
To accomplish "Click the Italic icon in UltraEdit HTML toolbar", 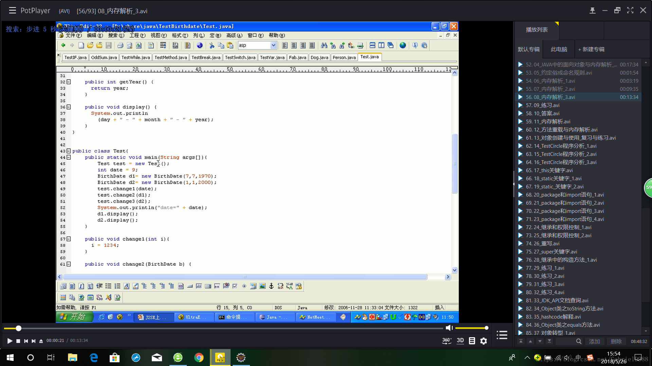I will [x=81, y=286].
